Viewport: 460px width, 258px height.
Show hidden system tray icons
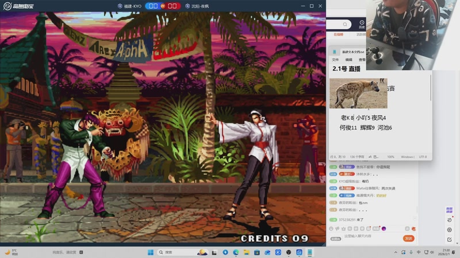396,252
